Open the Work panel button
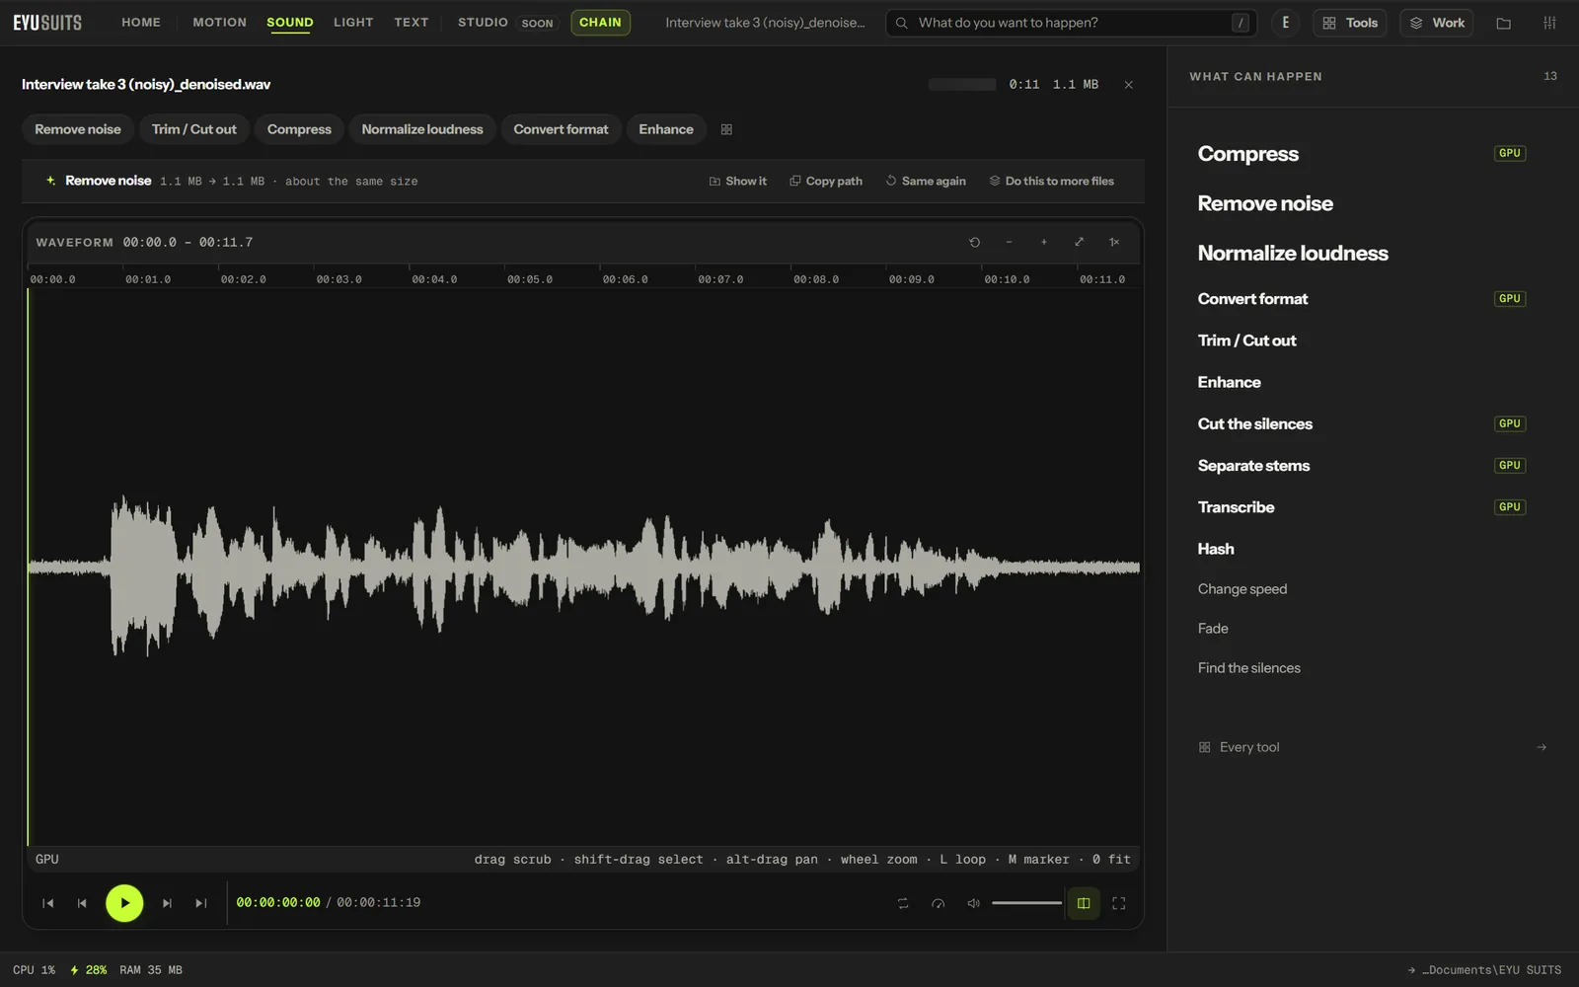1579x987 pixels. click(1437, 23)
